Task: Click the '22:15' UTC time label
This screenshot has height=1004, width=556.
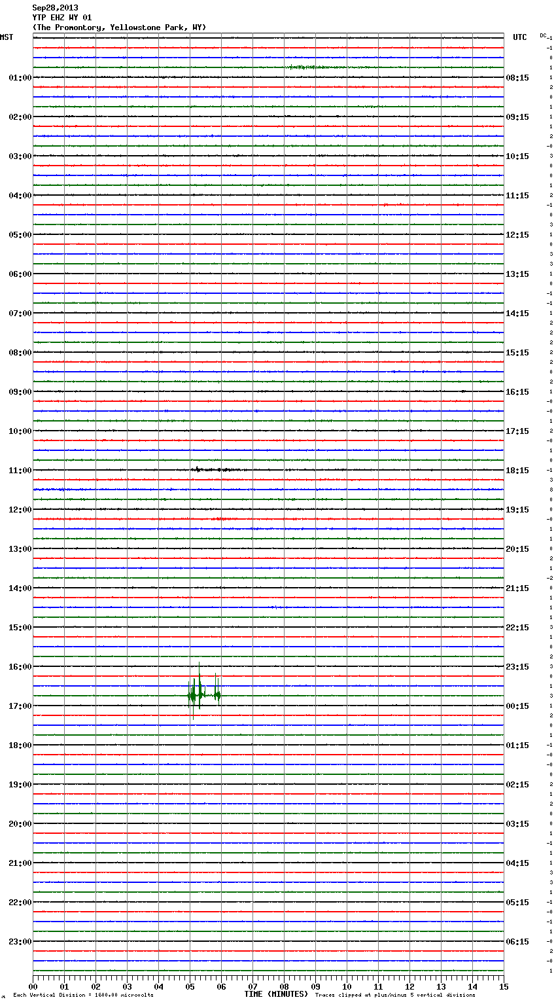Action: click(x=517, y=628)
